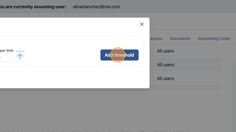Click the empty white area below threshold card
Screen dimensions: 236x132
point(72,77)
